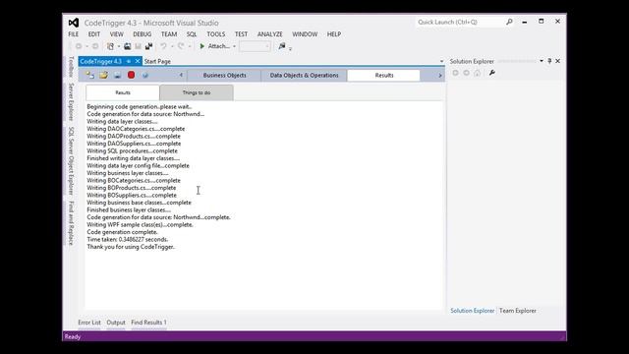Open Solution Explorer properties wrench icon
Image resolution: width=629 pixels, height=354 pixels.
[x=492, y=73]
